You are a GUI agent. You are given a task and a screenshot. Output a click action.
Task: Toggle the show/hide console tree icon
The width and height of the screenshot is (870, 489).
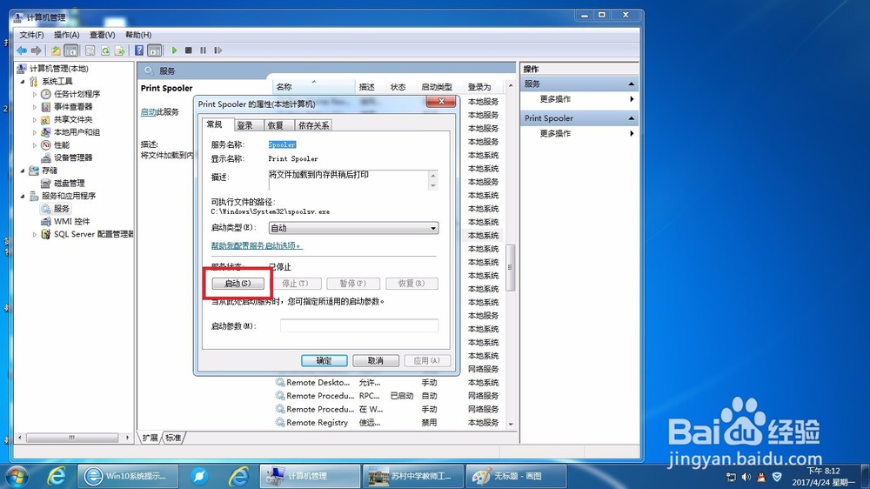pyautogui.click(x=71, y=50)
